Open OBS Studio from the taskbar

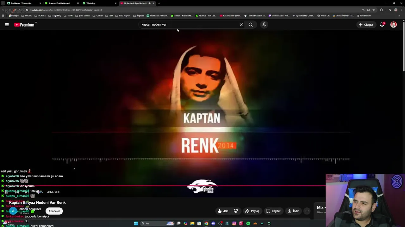point(220,224)
